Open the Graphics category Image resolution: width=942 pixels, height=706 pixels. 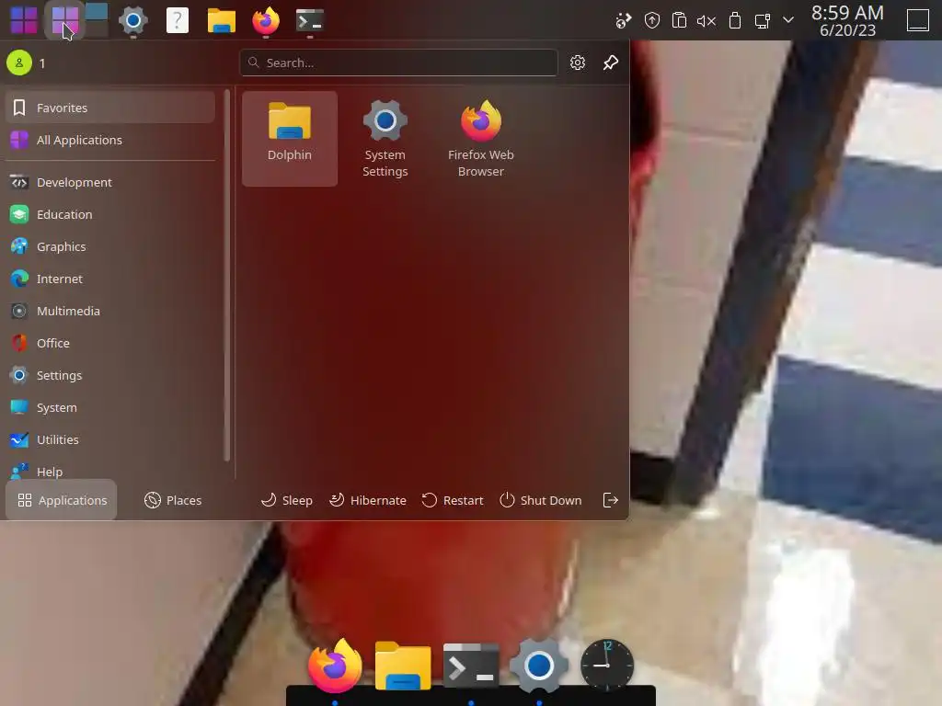click(110, 246)
